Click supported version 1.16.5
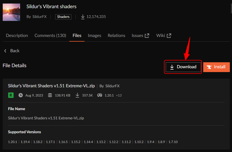This screenshot has height=152, width=232. click(x=63, y=142)
